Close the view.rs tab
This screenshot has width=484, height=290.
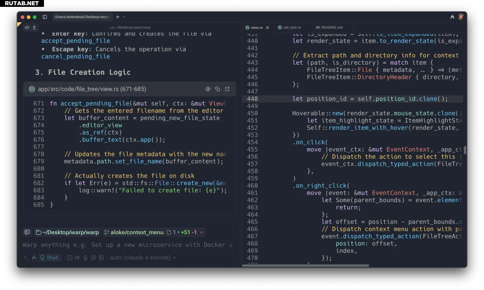tap(267, 27)
